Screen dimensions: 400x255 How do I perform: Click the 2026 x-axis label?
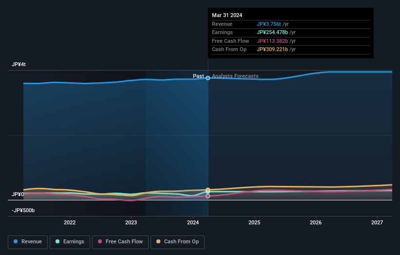(x=316, y=222)
